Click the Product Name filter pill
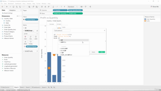The width and height of the screenshot is (161, 91). [32, 20]
